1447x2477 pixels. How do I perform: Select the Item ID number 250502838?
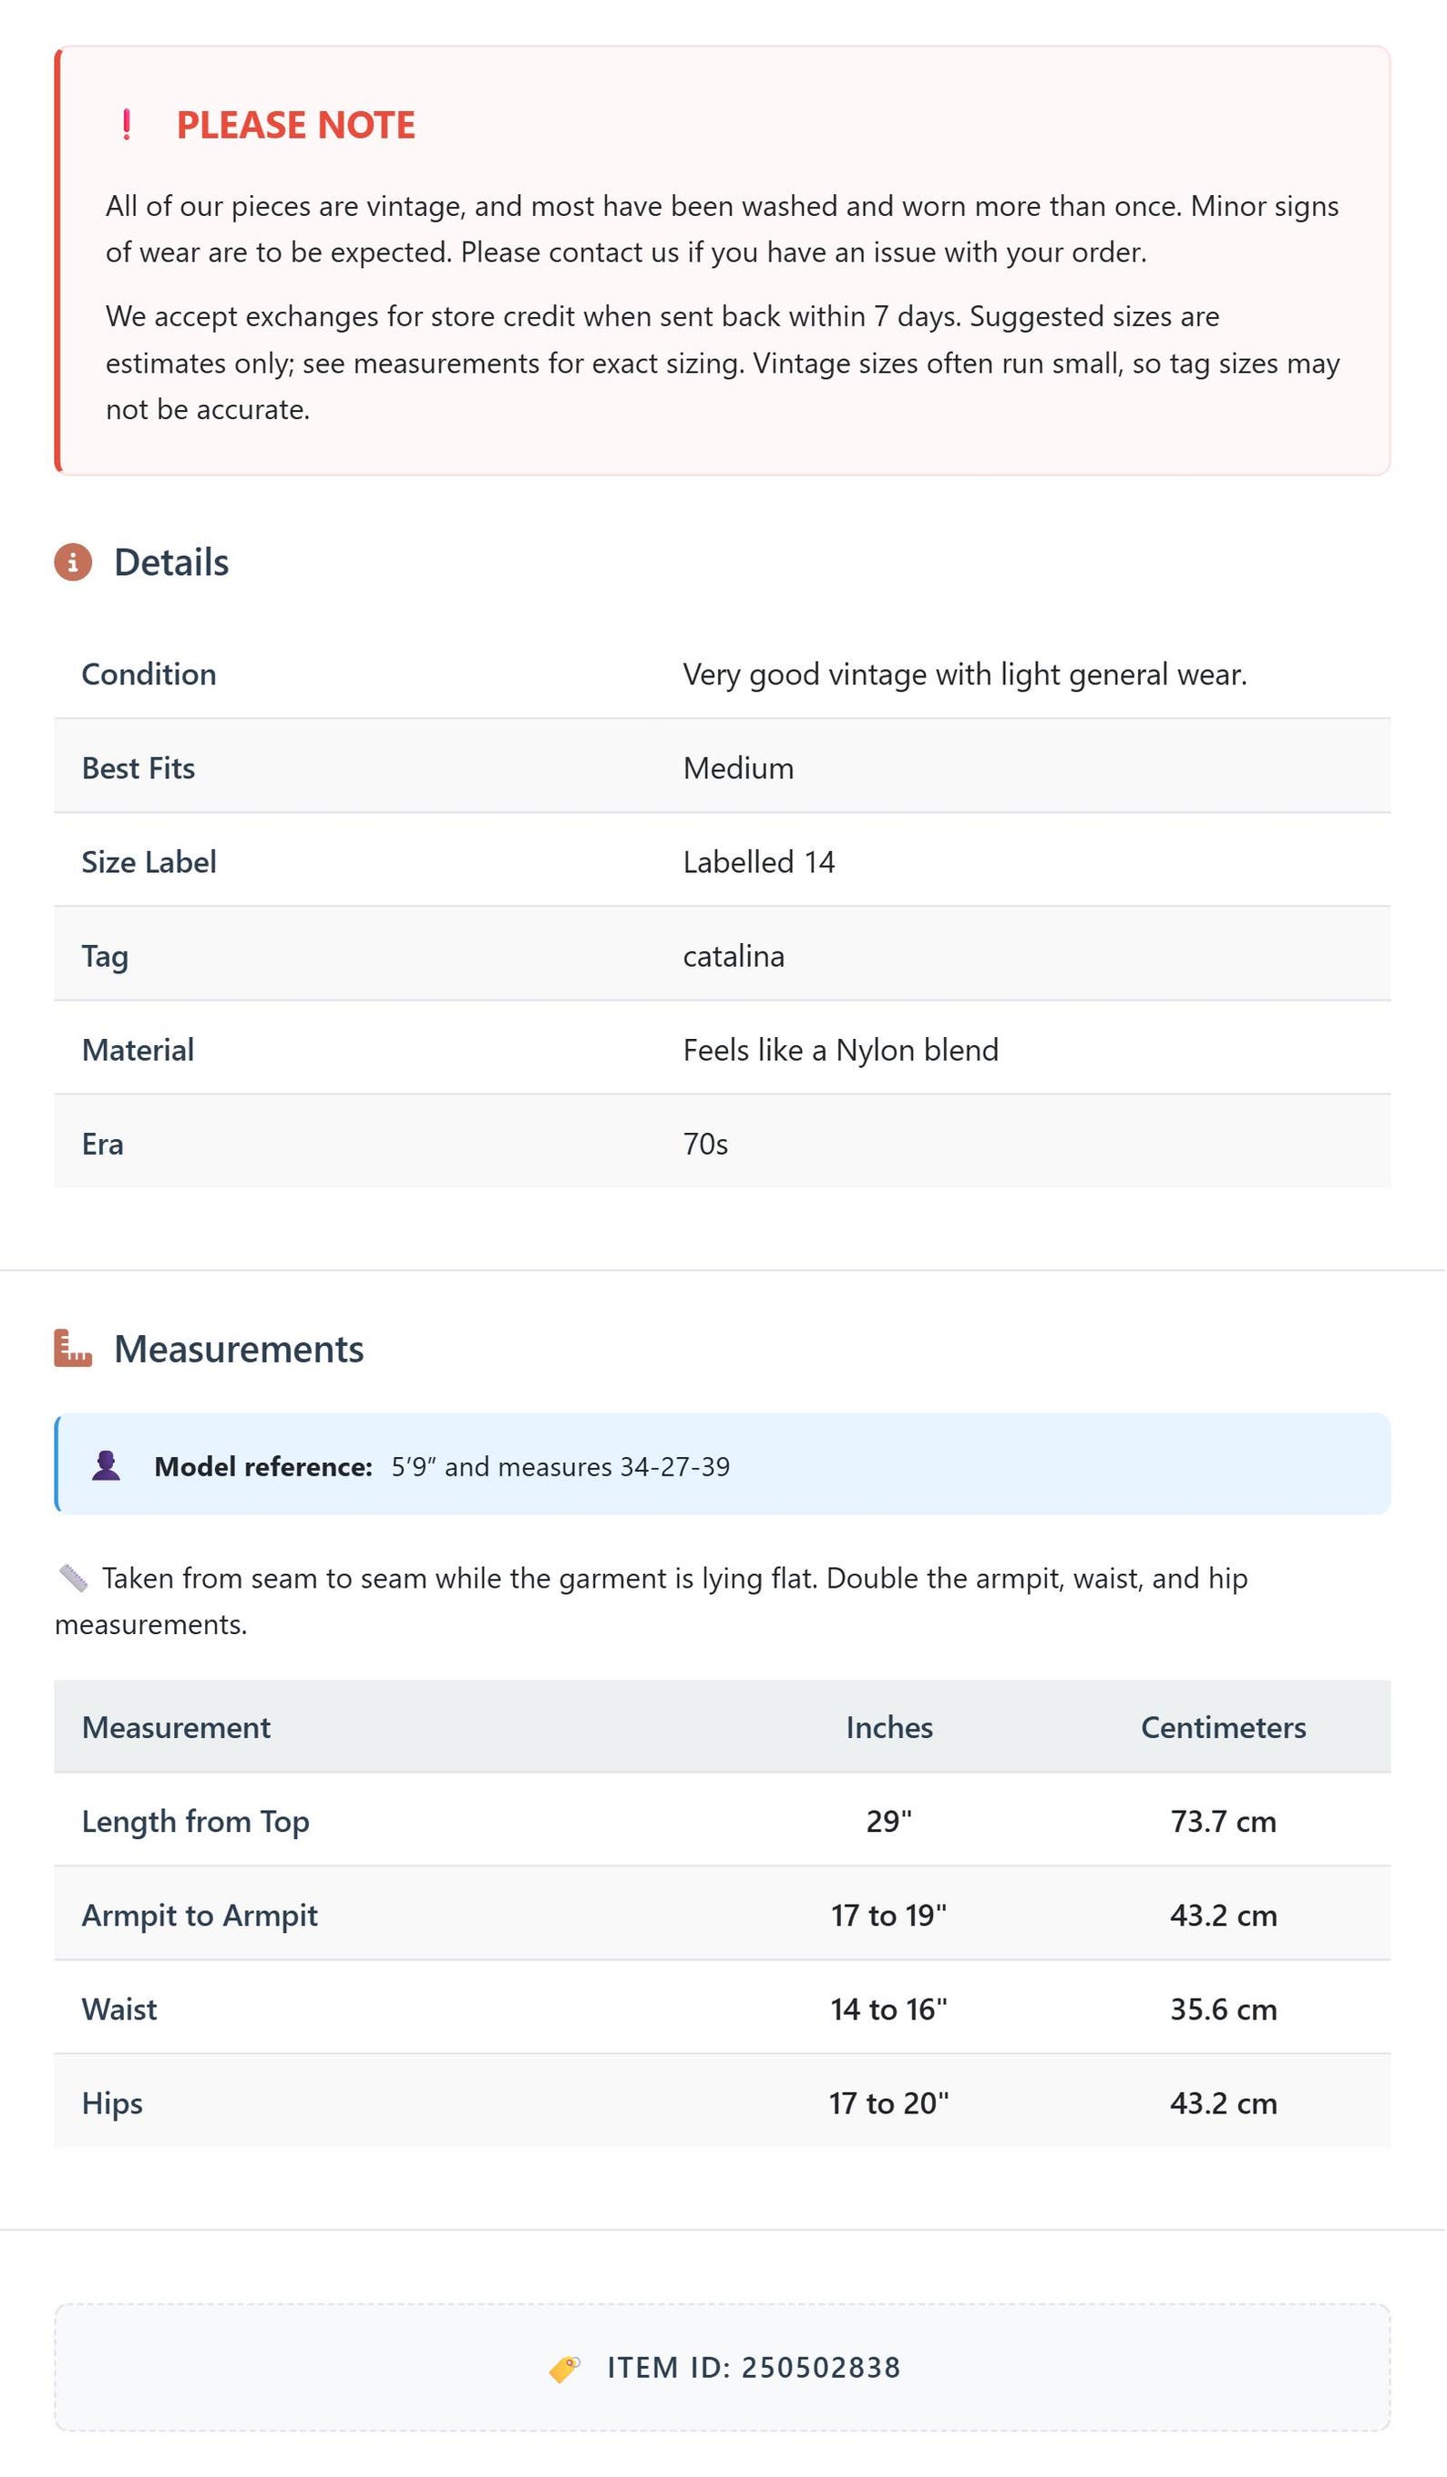click(x=822, y=2369)
